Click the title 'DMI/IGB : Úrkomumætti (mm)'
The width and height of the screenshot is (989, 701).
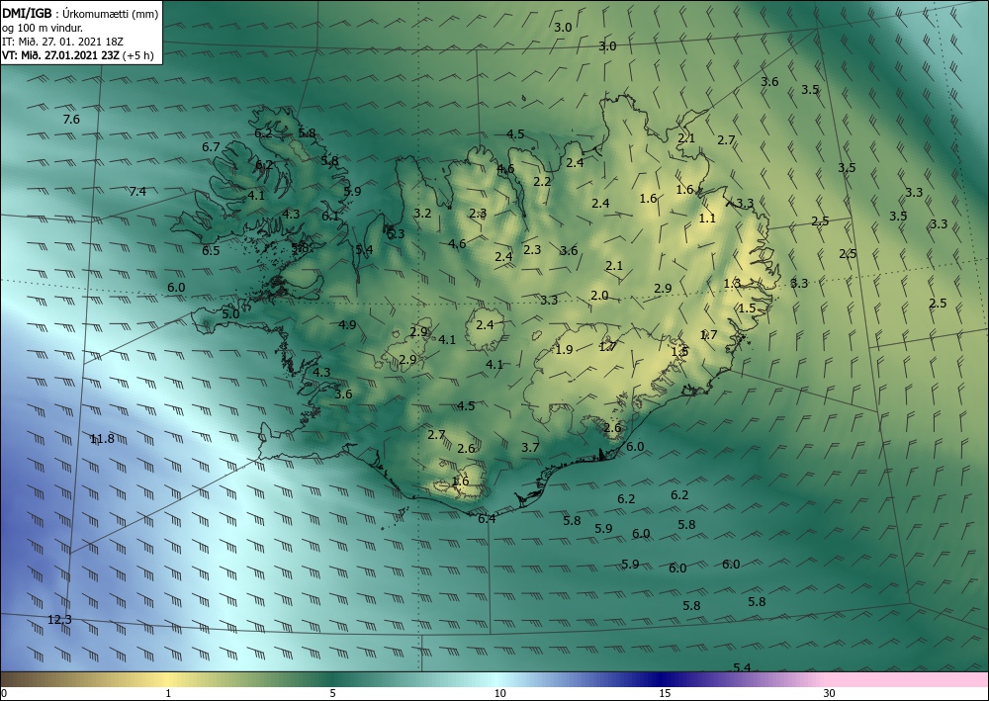point(80,13)
